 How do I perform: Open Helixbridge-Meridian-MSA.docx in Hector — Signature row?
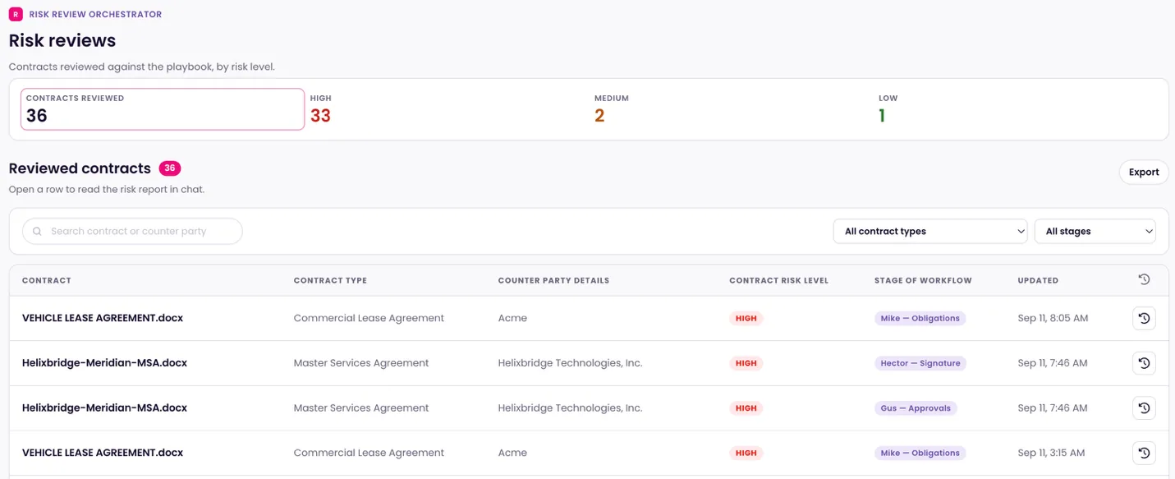point(104,363)
